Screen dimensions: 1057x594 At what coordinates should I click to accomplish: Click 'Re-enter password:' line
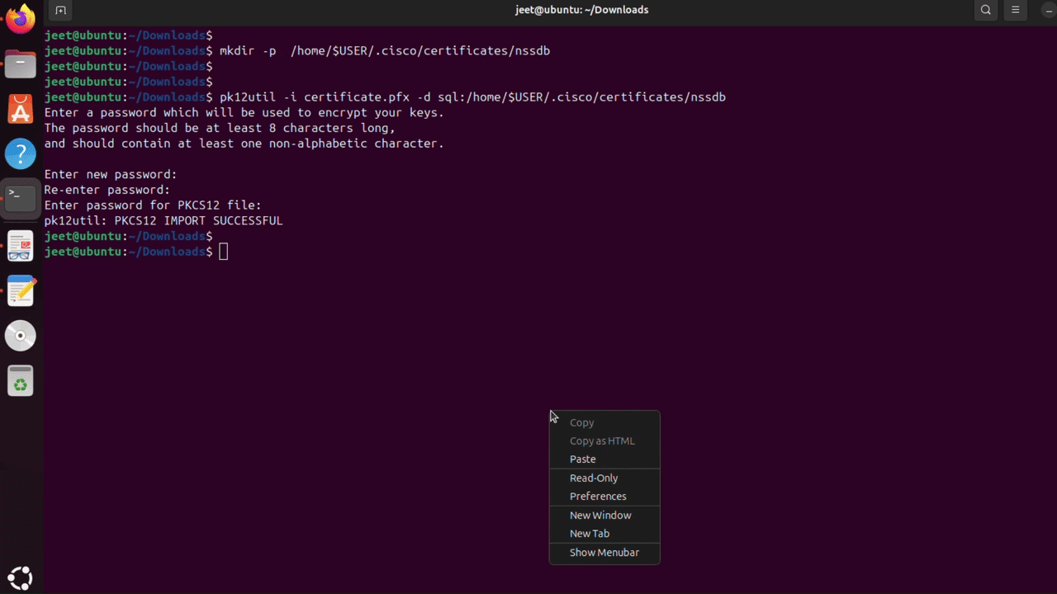107,190
